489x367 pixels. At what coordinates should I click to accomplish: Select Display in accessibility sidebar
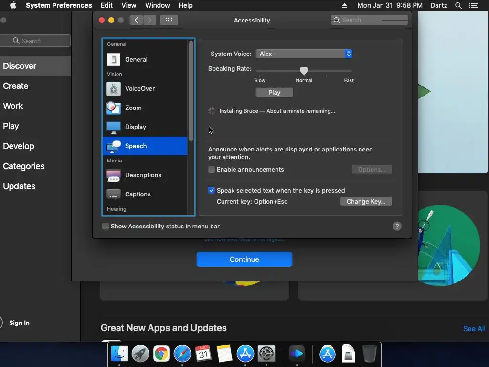coord(145,127)
